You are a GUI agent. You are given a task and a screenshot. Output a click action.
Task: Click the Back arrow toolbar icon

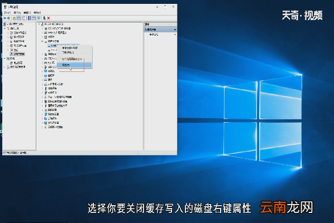(5, 18)
